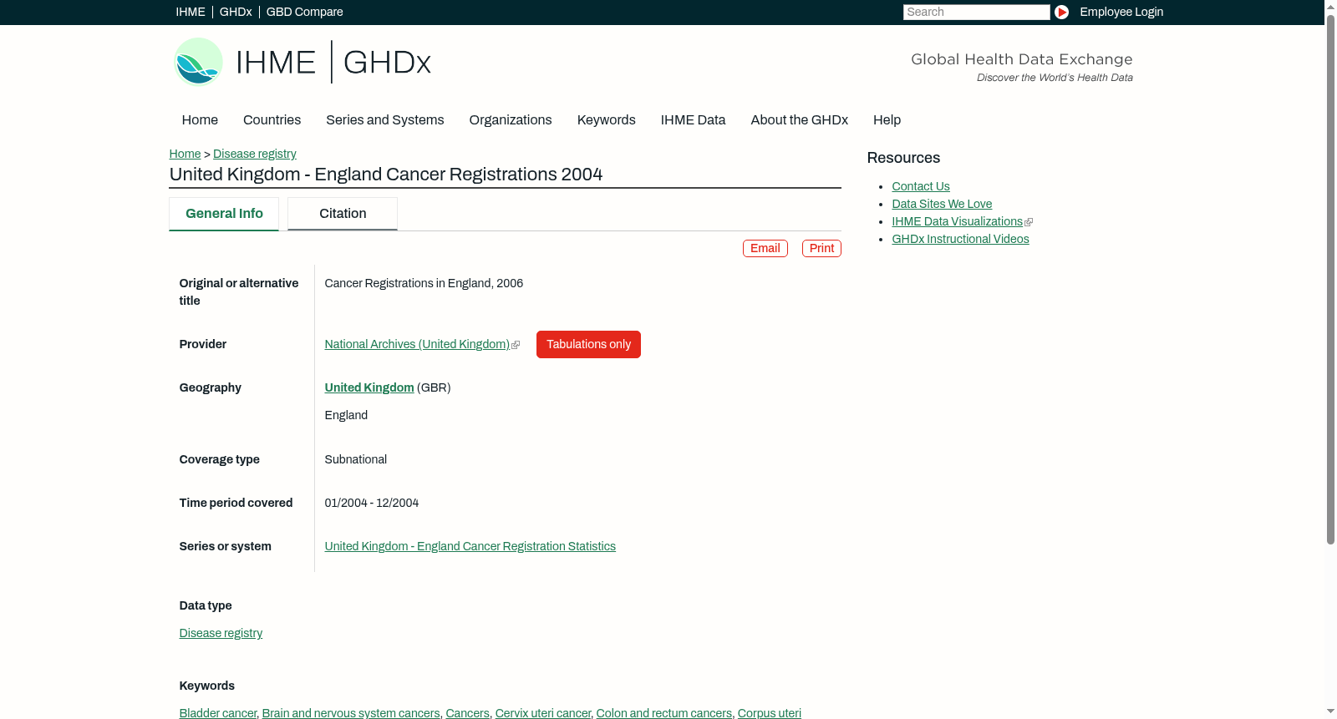The width and height of the screenshot is (1337, 719).
Task: Switch to the Citation tab
Action: pyautogui.click(x=343, y=214)
